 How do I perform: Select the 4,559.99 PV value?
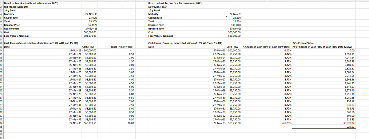[350, 54]
